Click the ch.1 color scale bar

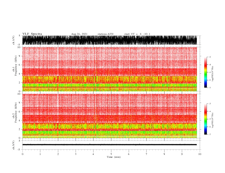pyautogui.click(x=205, y=72)
